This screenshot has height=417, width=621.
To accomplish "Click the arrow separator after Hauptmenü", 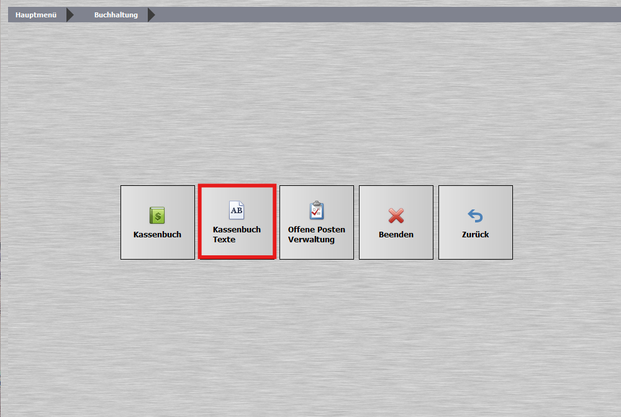I will click(70, 15).
